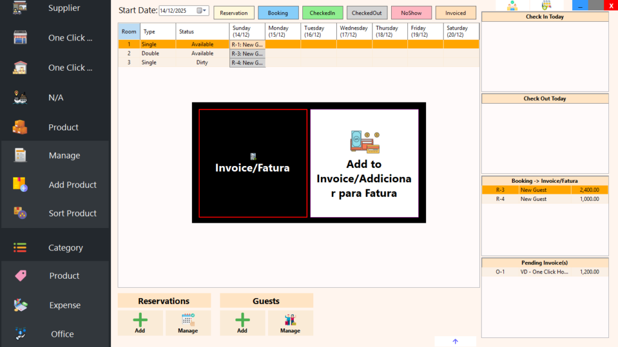
Task: Open the One Click item with warehouse icon
Action: [55, 68]
